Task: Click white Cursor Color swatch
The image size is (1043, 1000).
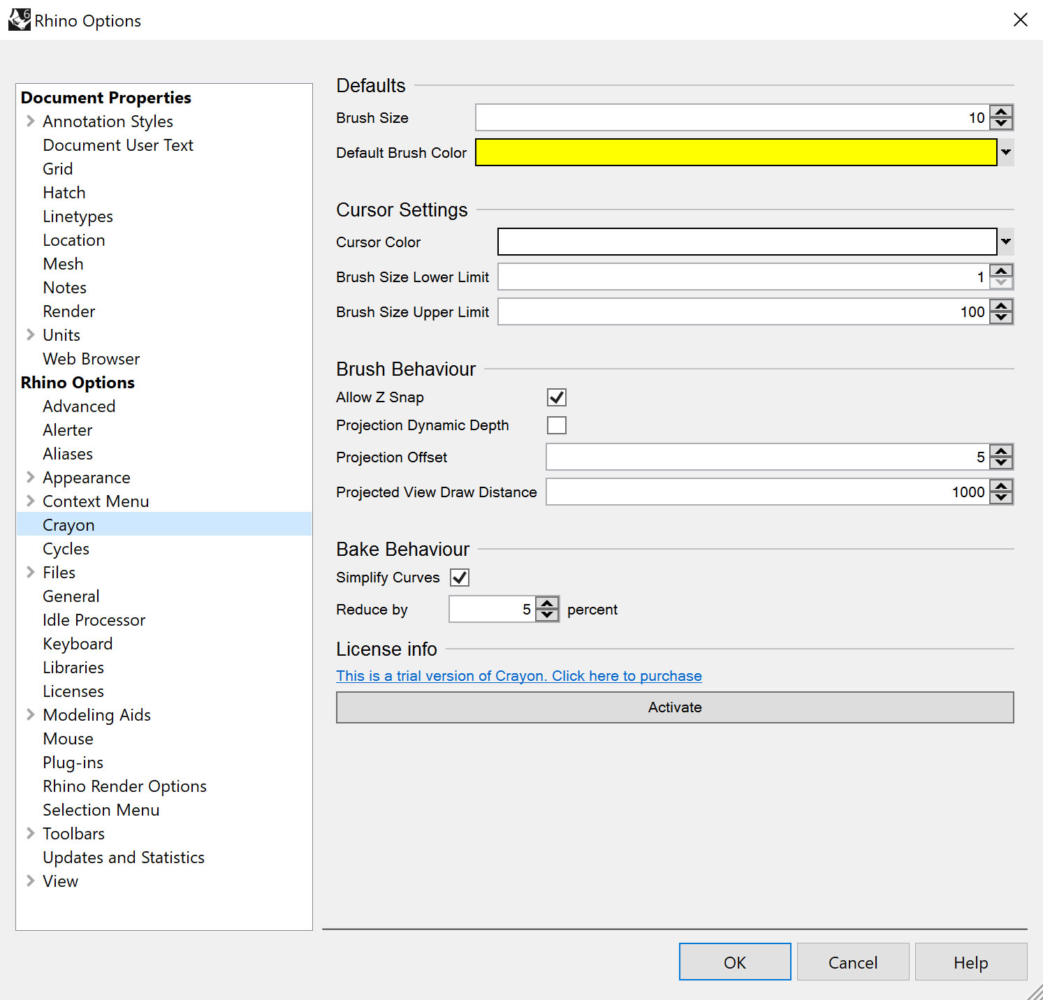Action: (747, 242)
